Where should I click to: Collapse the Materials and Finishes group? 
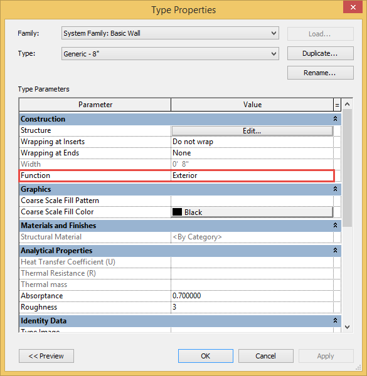335,225
